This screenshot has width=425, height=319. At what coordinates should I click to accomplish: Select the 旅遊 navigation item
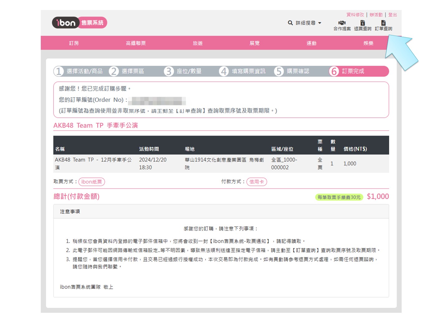[198, 43]
